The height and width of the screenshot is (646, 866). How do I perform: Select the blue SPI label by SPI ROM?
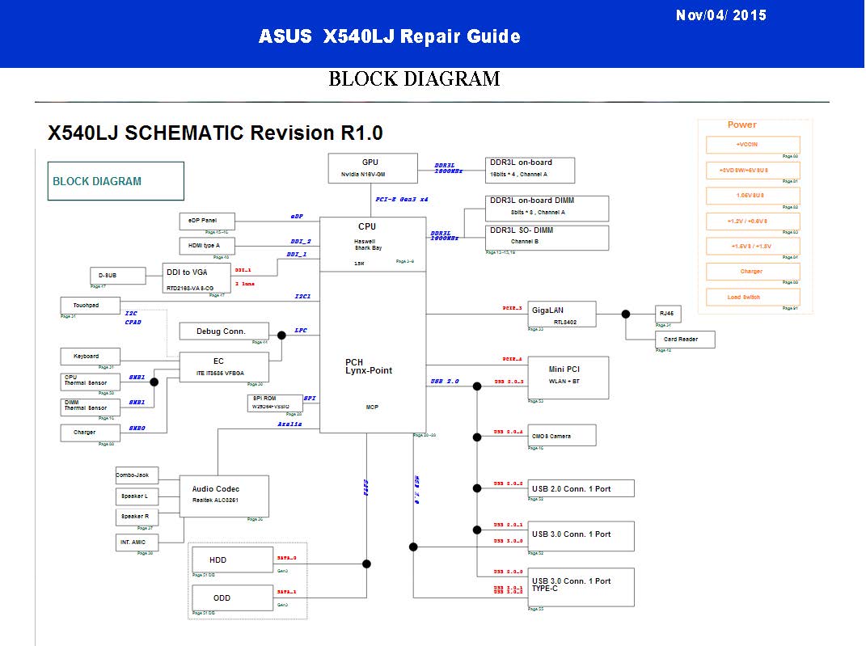pos(310,398)
